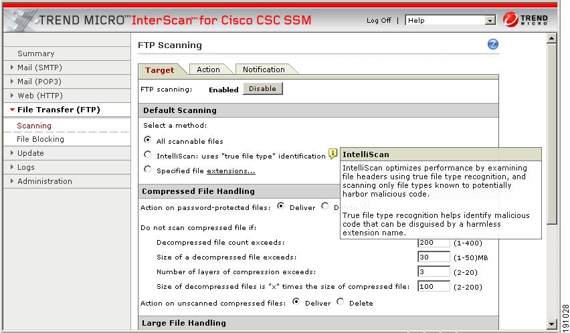Click Mail (SMTP) sidebar label
This screenshot has height=333, width=570.
tap(39, 68)
